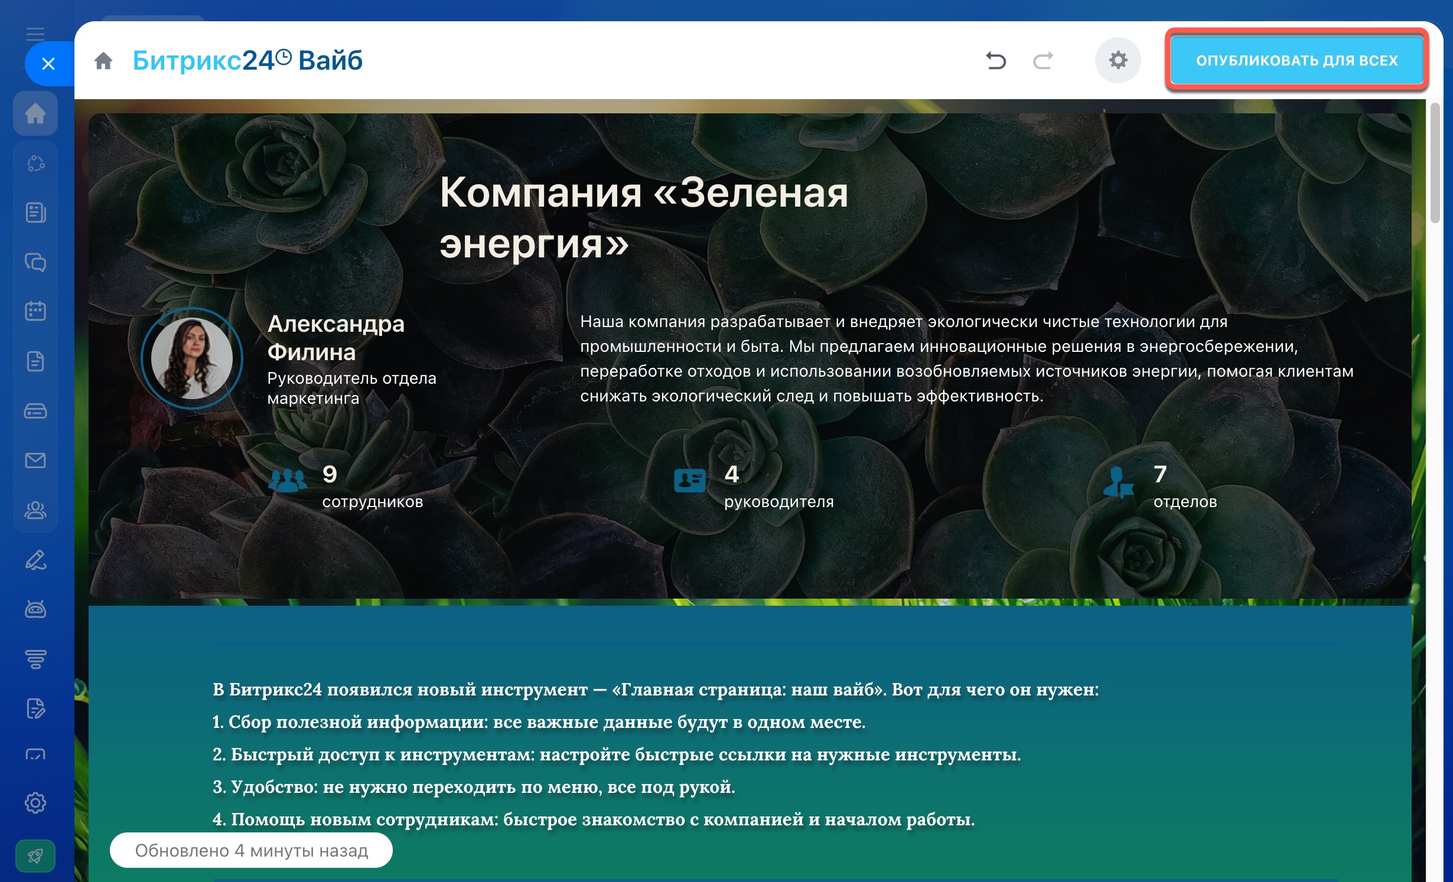Undo last change with back arrow
This screenshot has width=1453, height=882.
coord(996,60)
